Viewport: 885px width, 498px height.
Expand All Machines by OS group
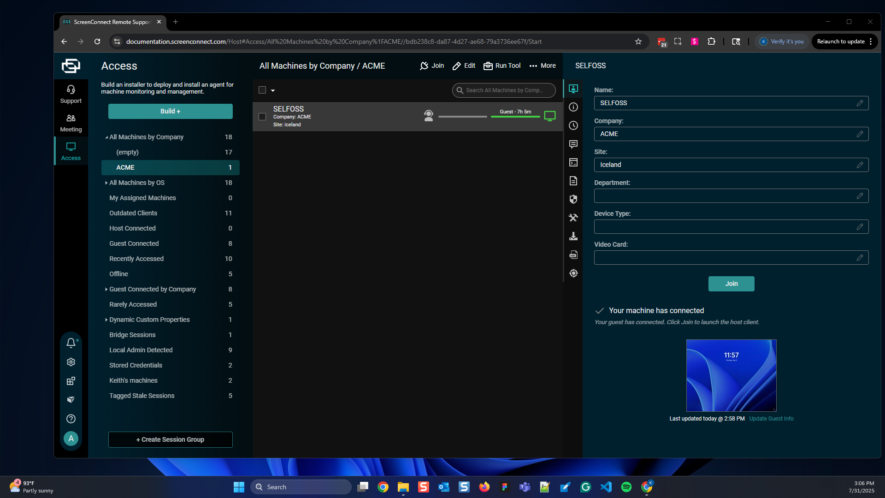[106, 183]
